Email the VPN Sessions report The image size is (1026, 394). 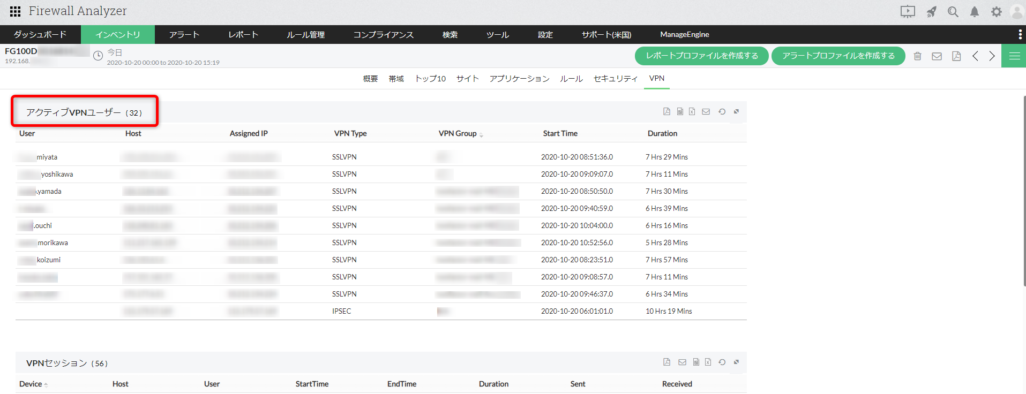pos(682,362)
